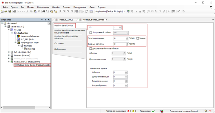Open the Application device dropdown

click(x=125, y=11)
